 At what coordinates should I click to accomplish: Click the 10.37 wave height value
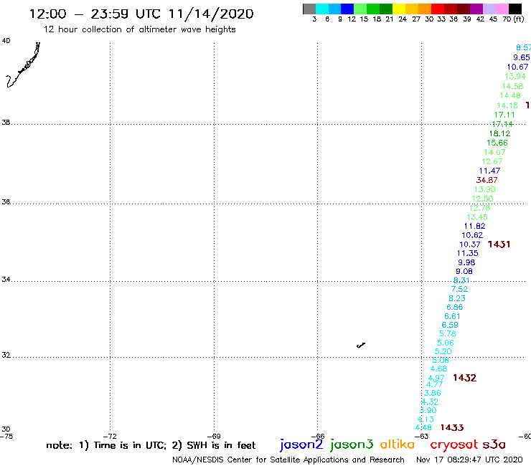[x=470, y=244]
